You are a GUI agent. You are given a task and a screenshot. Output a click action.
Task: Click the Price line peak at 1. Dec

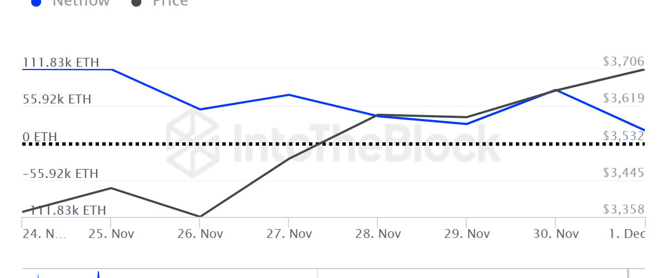point(644,70)
